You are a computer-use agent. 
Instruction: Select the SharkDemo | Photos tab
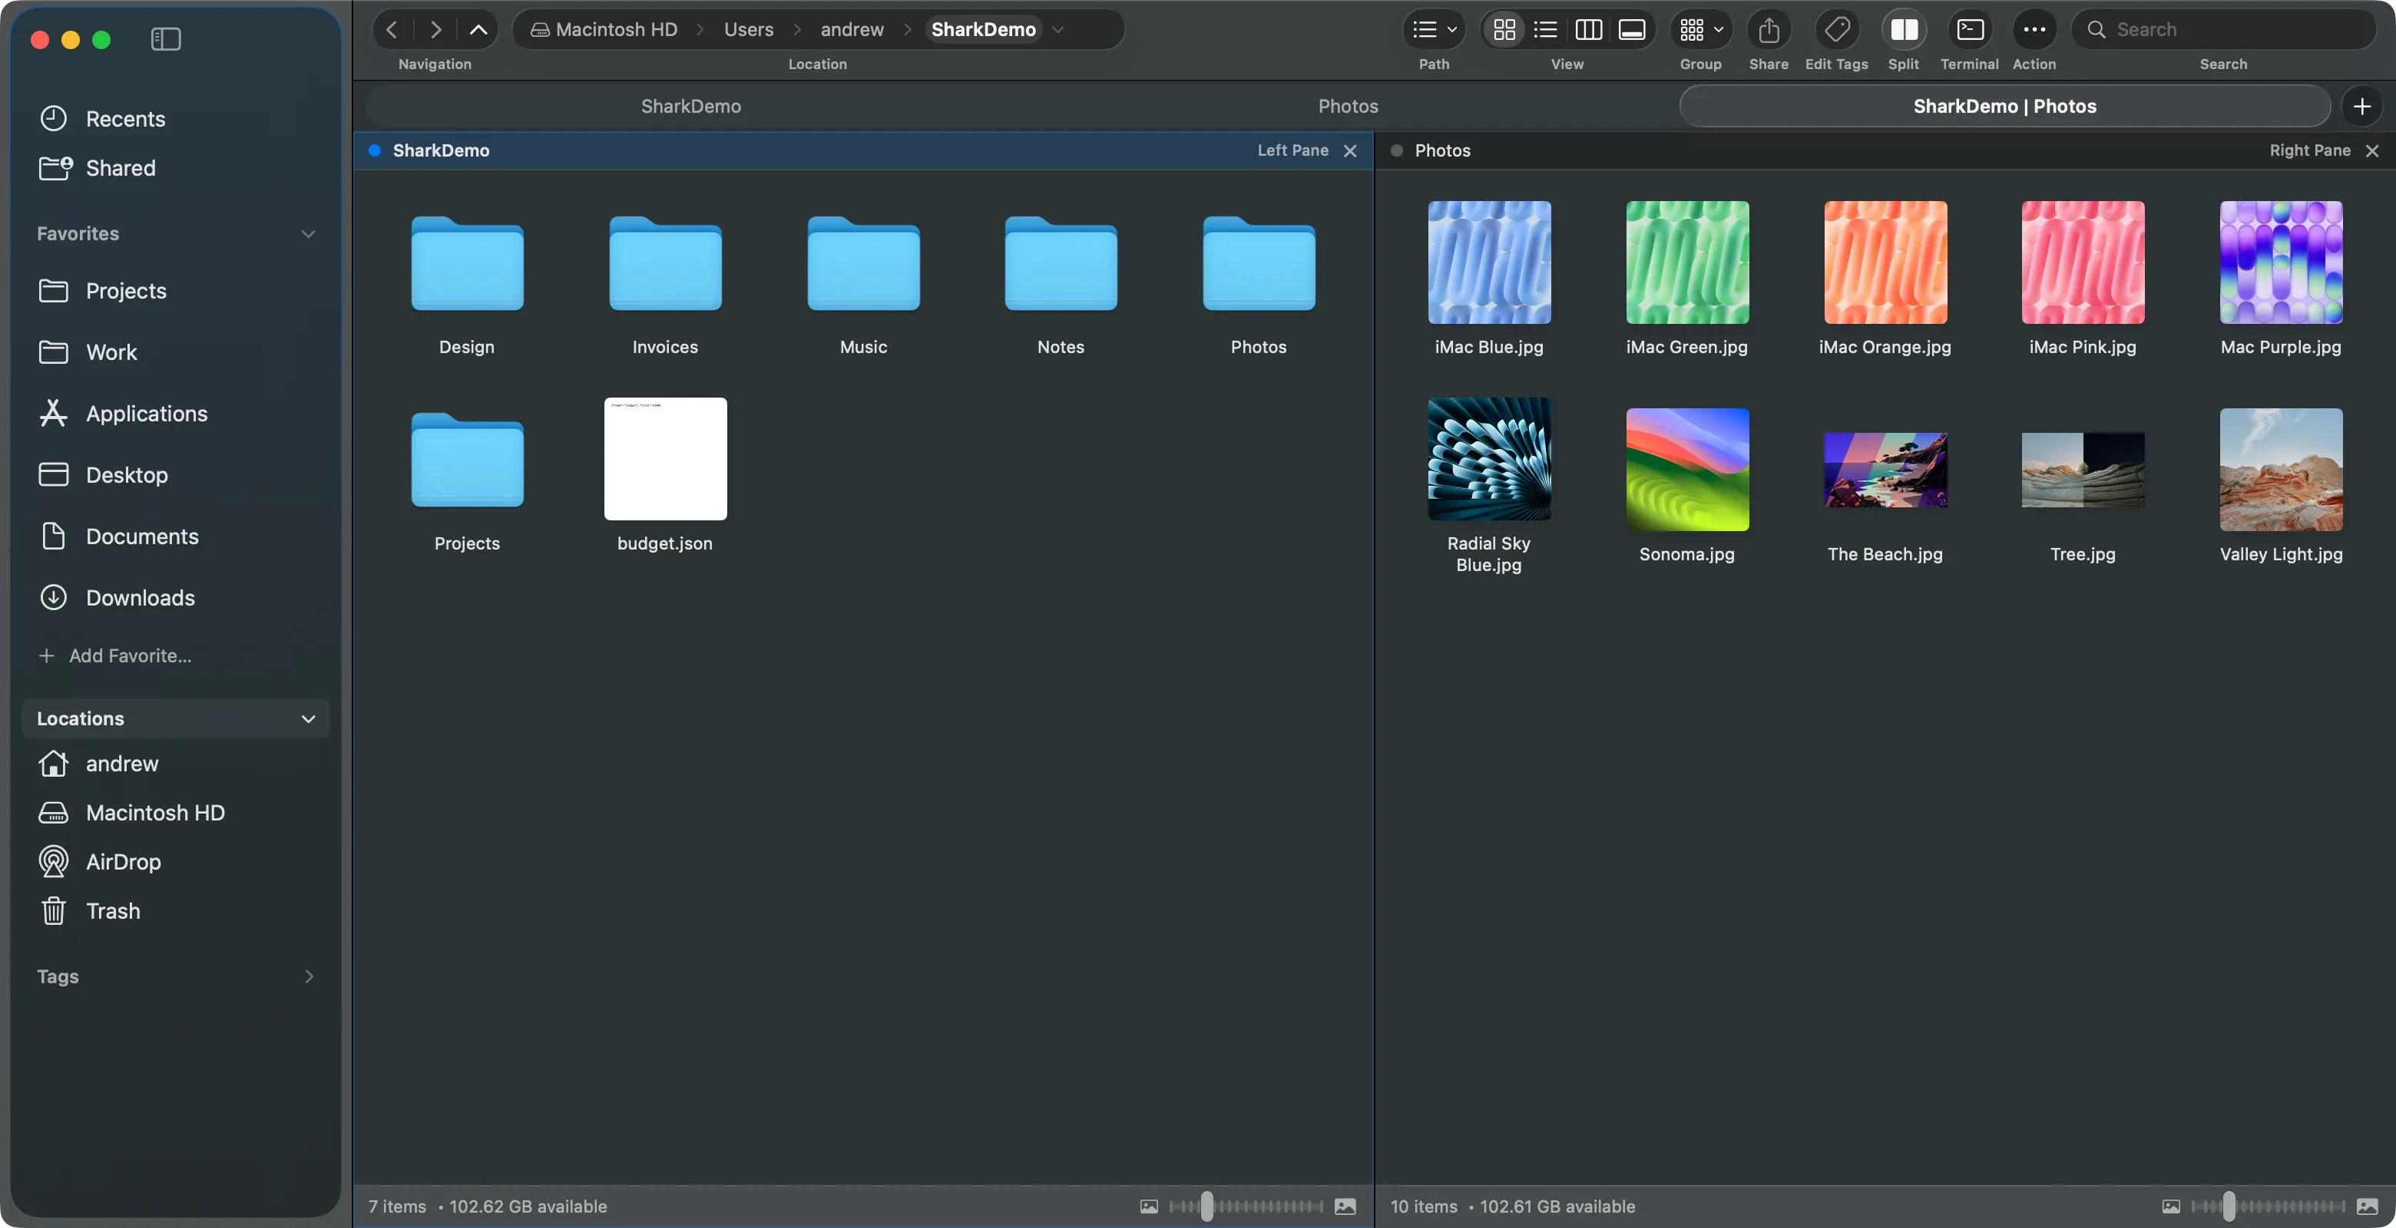click(x=2004, y=106)
